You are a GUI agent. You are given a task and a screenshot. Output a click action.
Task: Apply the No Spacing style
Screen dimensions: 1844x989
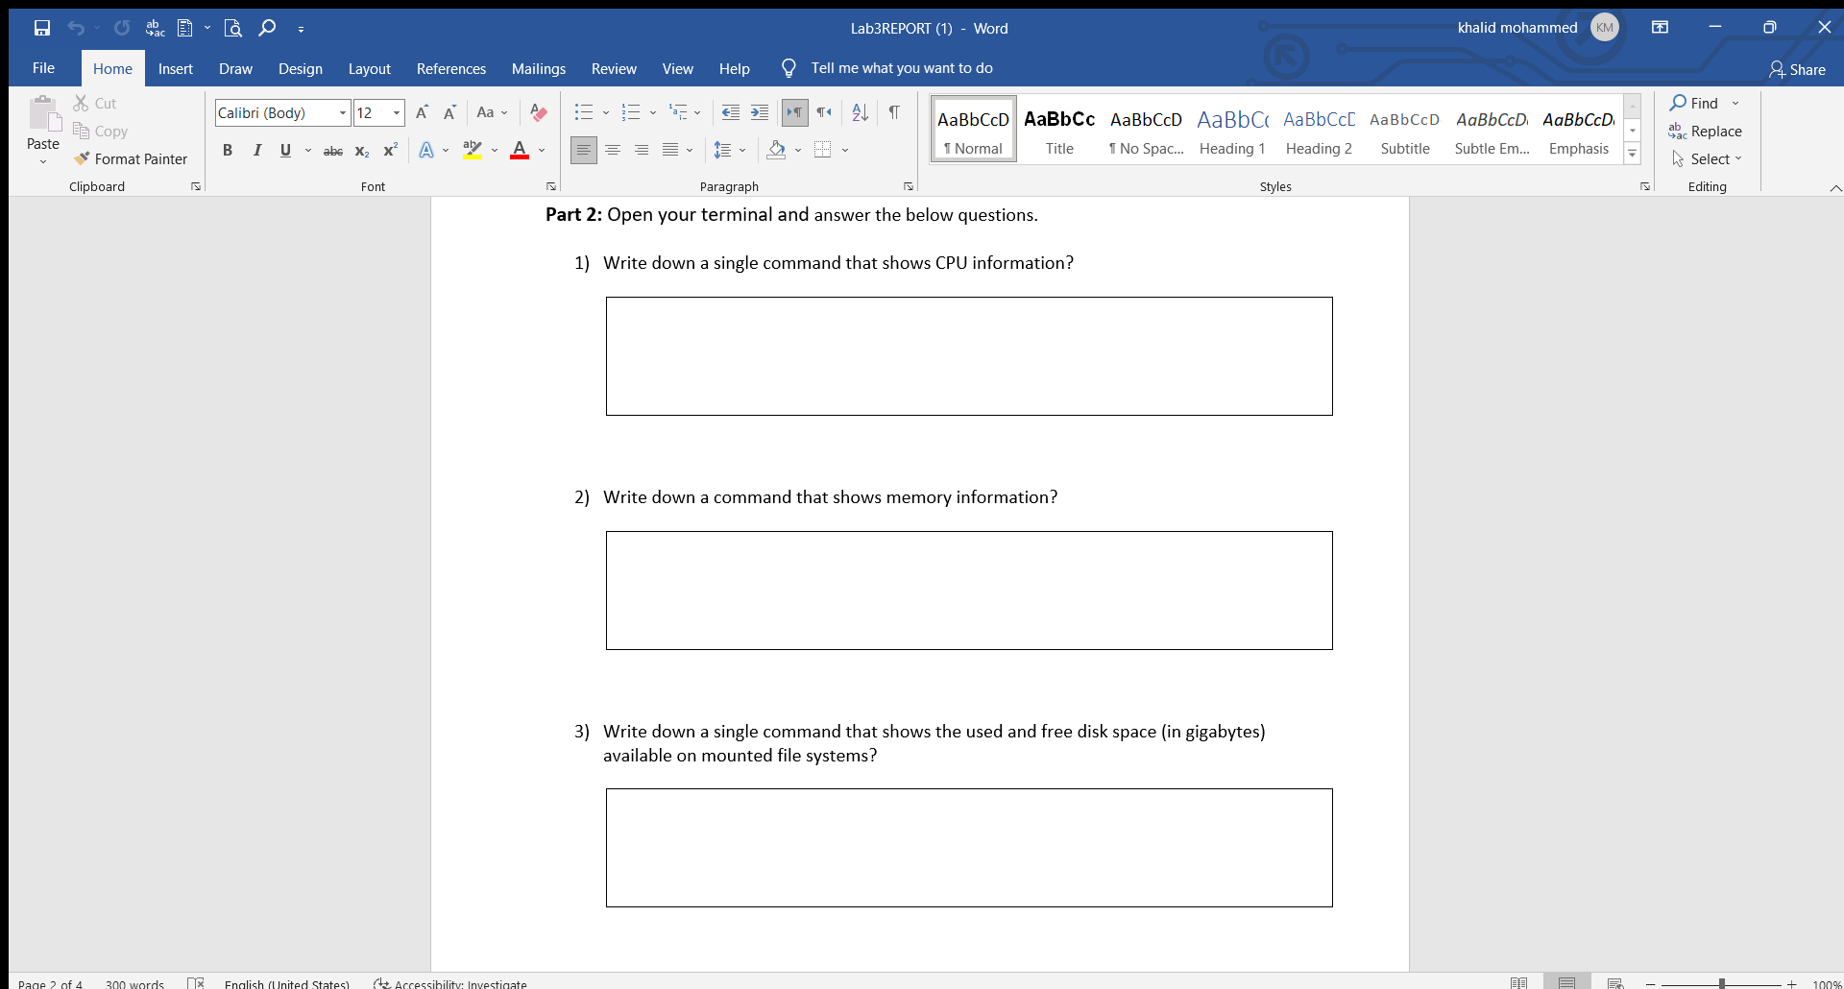pos(1146,130)
